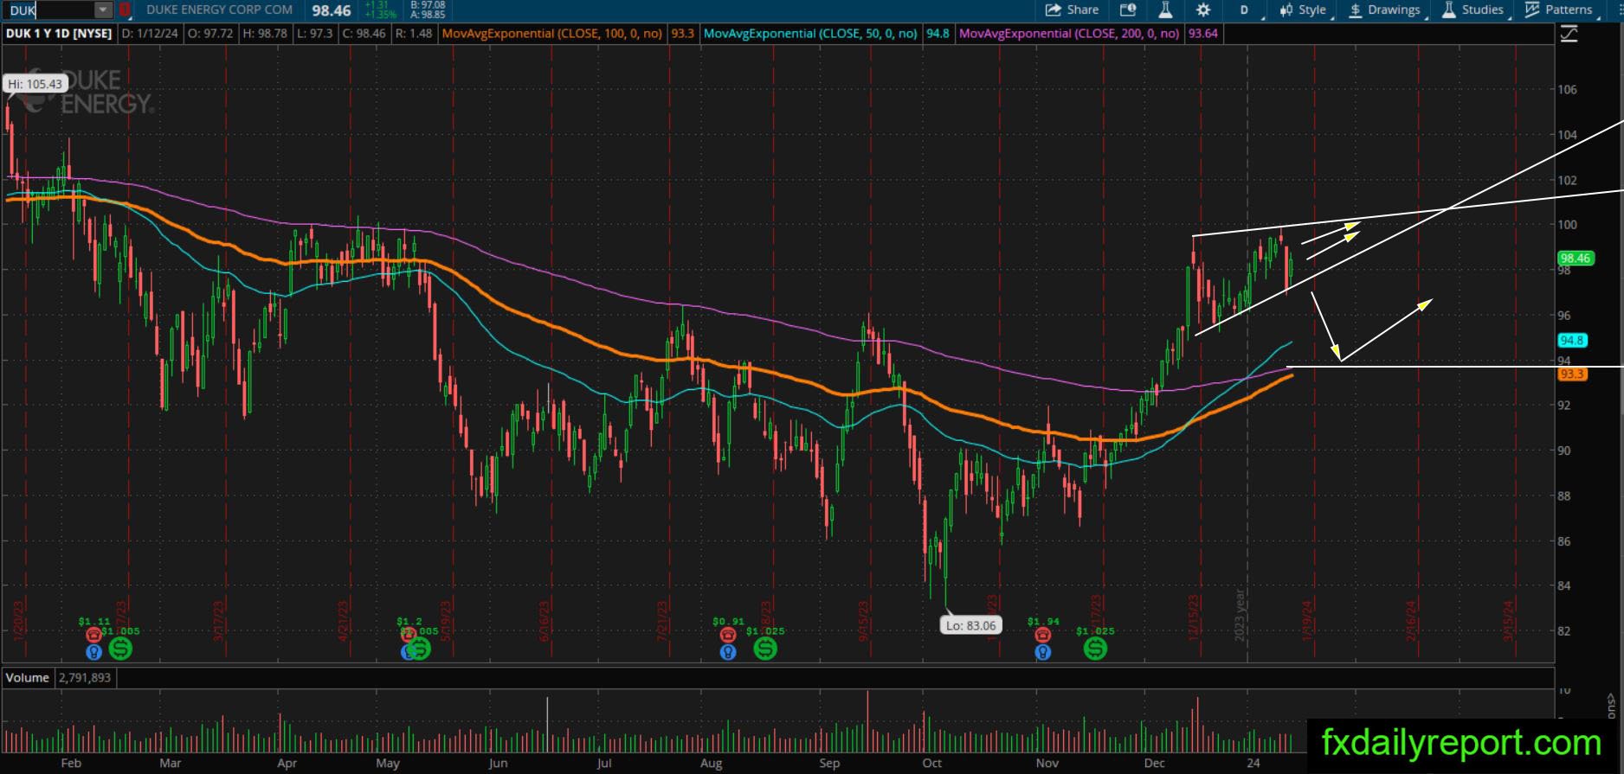Click the DUKE ENERGY CORP COM name
This screenshot has height=774, width=1624.
click(220, 10)
